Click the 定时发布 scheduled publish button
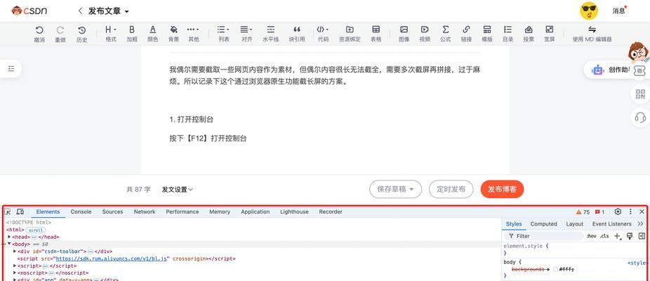650x281 pixels. 451,189
